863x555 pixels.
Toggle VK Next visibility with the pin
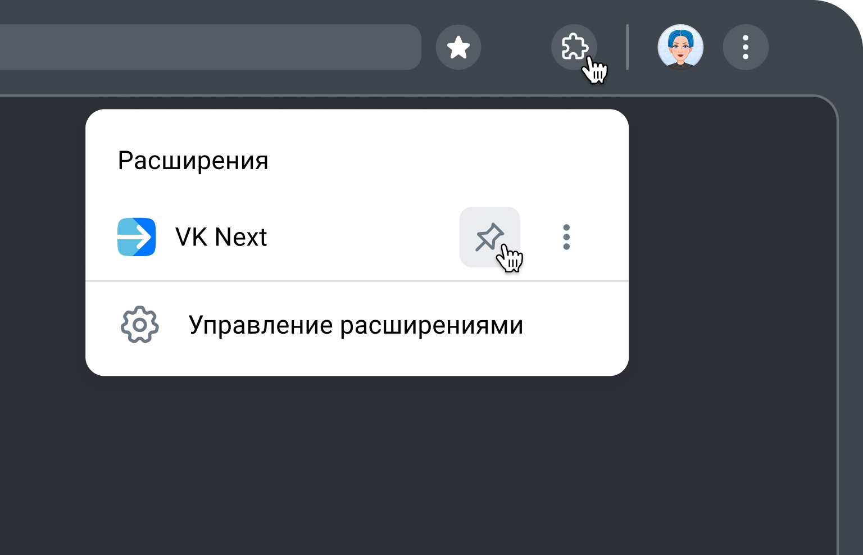(x=489, y=237)
